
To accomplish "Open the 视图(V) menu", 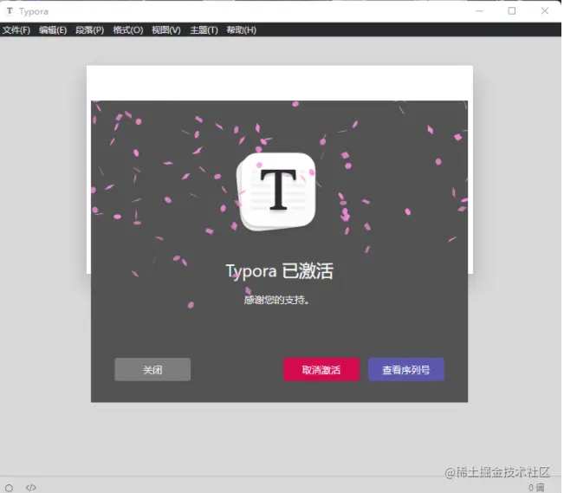I will coord(165,29).
